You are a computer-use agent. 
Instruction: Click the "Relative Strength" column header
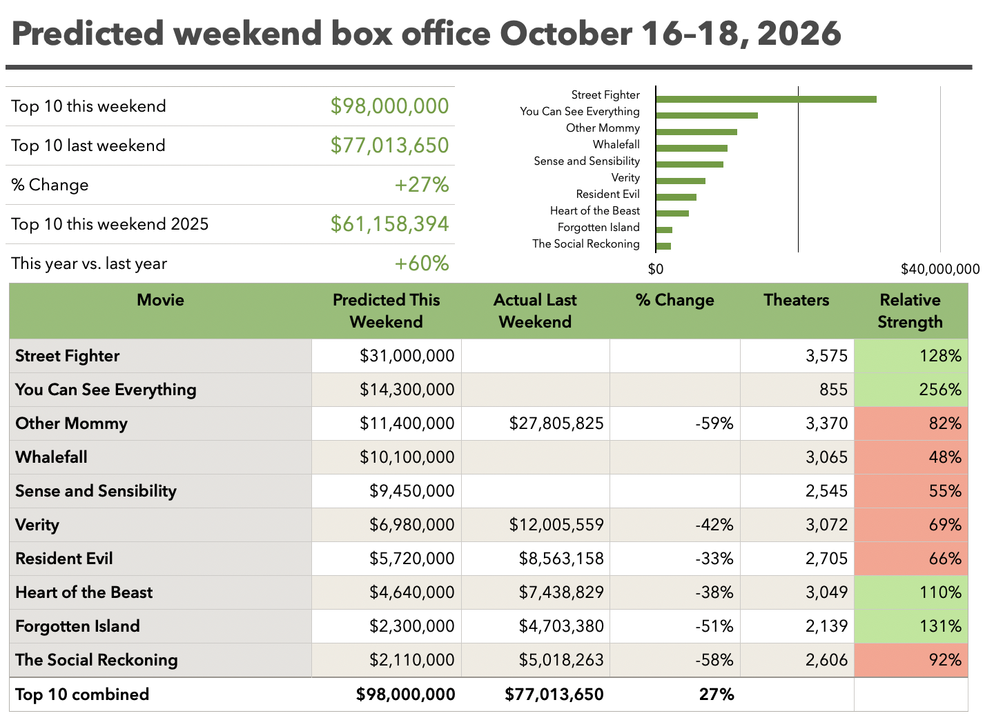(x=910, y=311)
